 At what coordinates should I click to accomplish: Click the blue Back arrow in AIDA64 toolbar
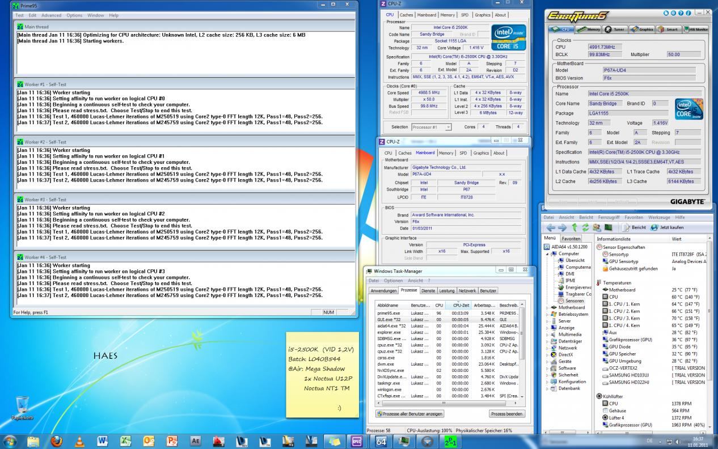pyautogui.click(x=551, y=227)
